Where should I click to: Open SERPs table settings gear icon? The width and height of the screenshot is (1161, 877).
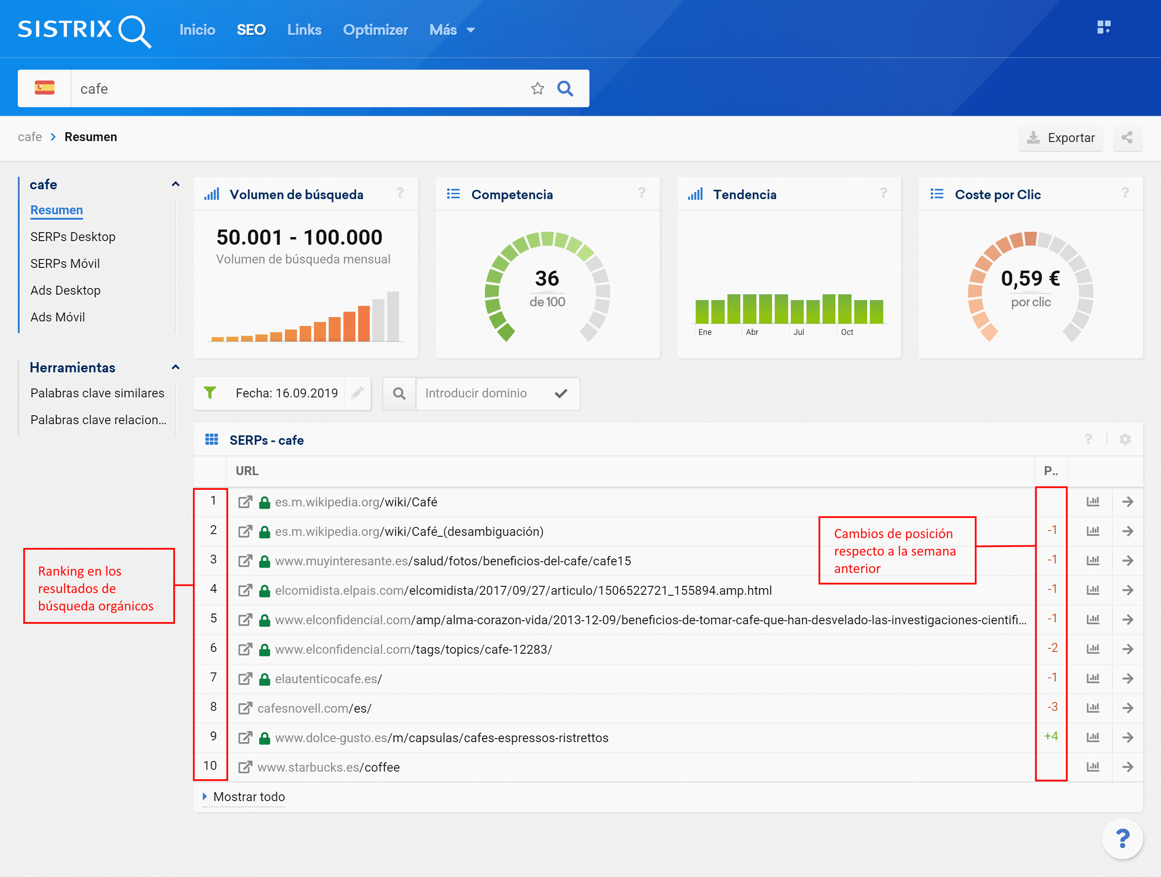click(x=1125, y=439)
